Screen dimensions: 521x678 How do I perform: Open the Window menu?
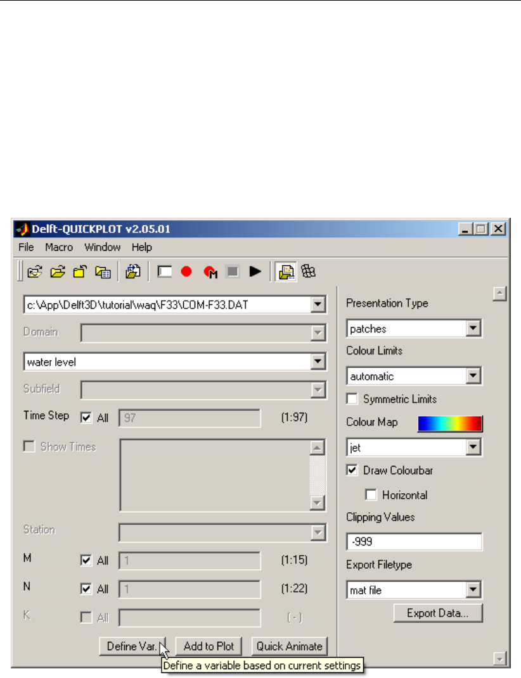tap(102, 248)
